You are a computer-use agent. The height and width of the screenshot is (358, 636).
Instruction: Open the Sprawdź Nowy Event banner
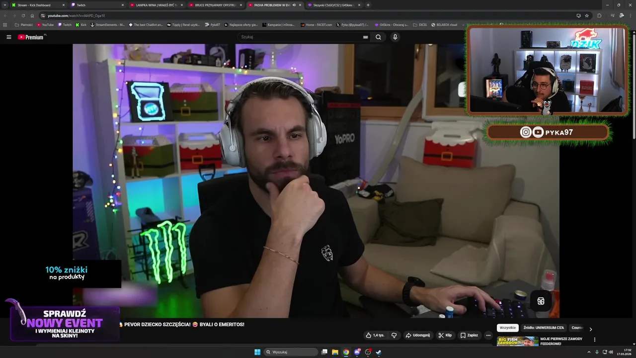(x=65, y=324)
